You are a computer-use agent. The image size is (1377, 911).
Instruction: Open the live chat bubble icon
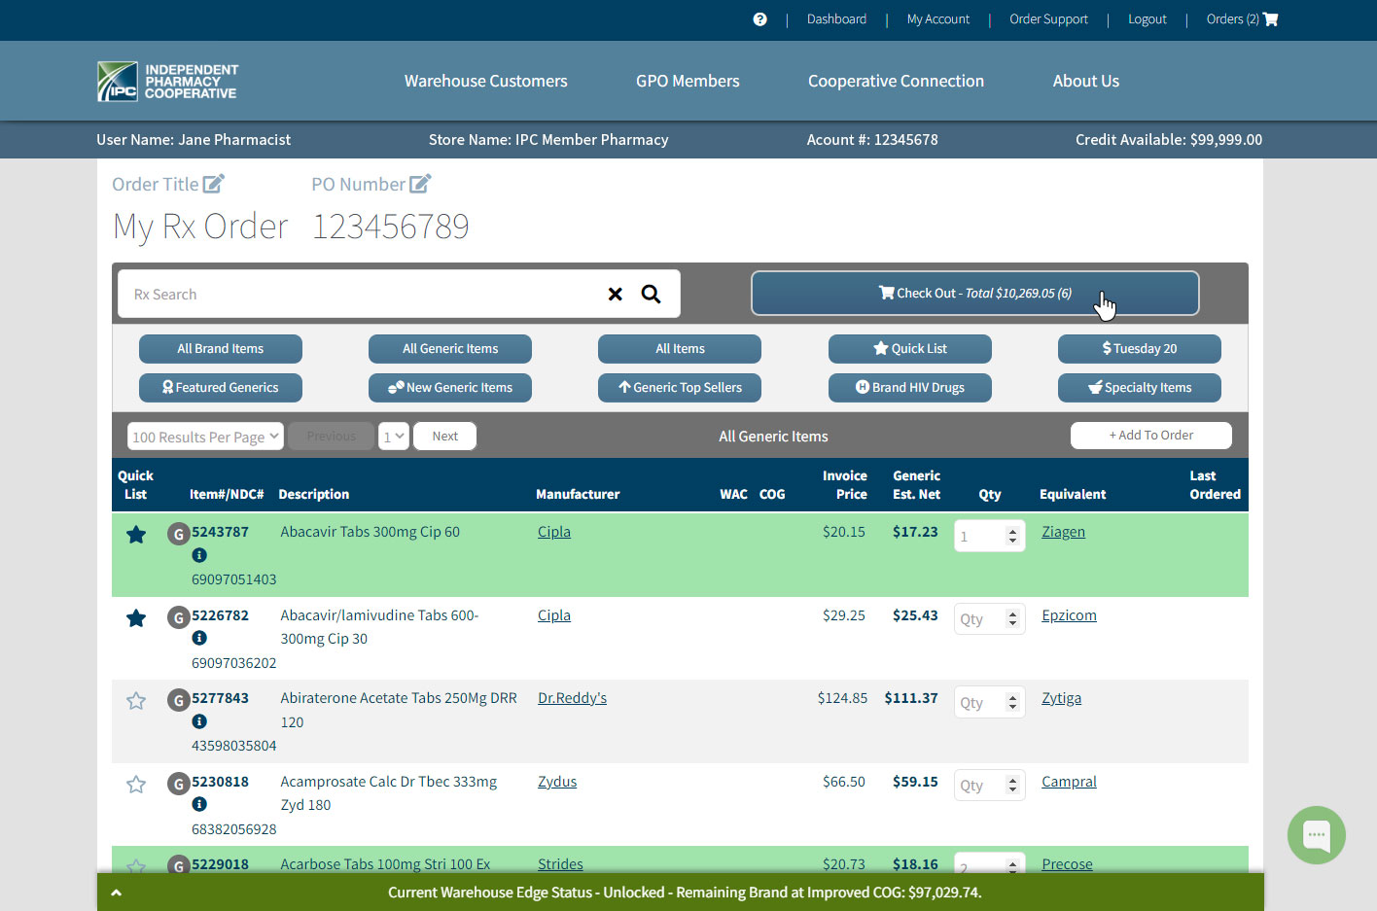tap(1317, 835)
